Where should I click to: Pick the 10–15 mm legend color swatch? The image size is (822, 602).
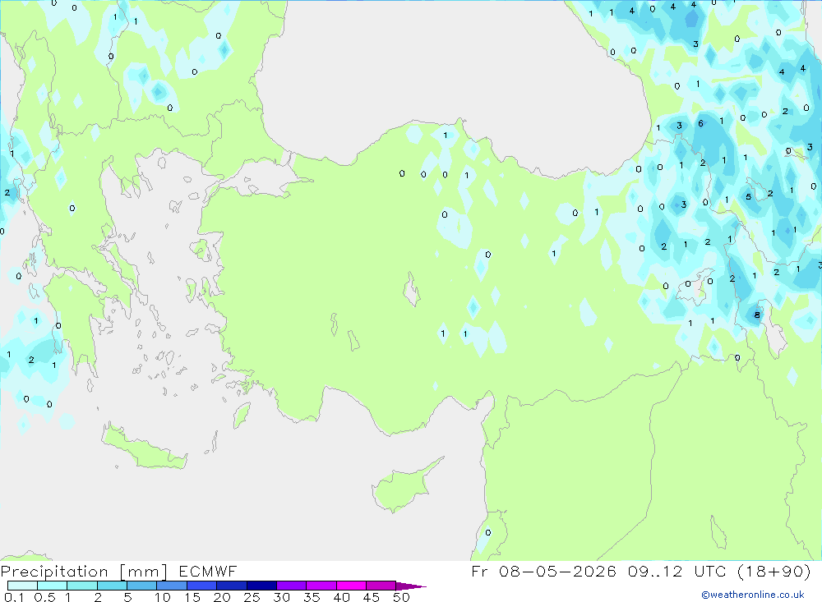tap(172, 586)
